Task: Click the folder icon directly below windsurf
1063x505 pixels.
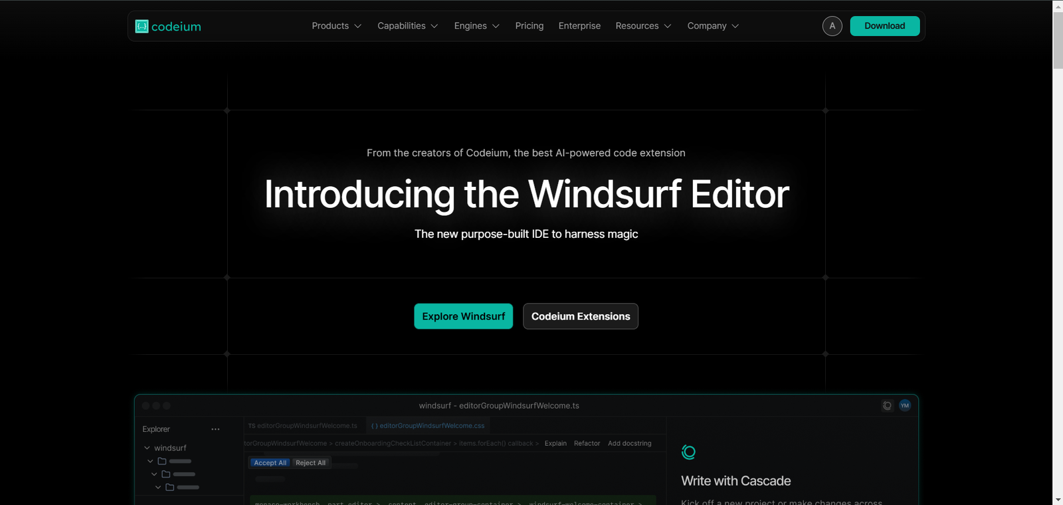Action: [161, 461]
